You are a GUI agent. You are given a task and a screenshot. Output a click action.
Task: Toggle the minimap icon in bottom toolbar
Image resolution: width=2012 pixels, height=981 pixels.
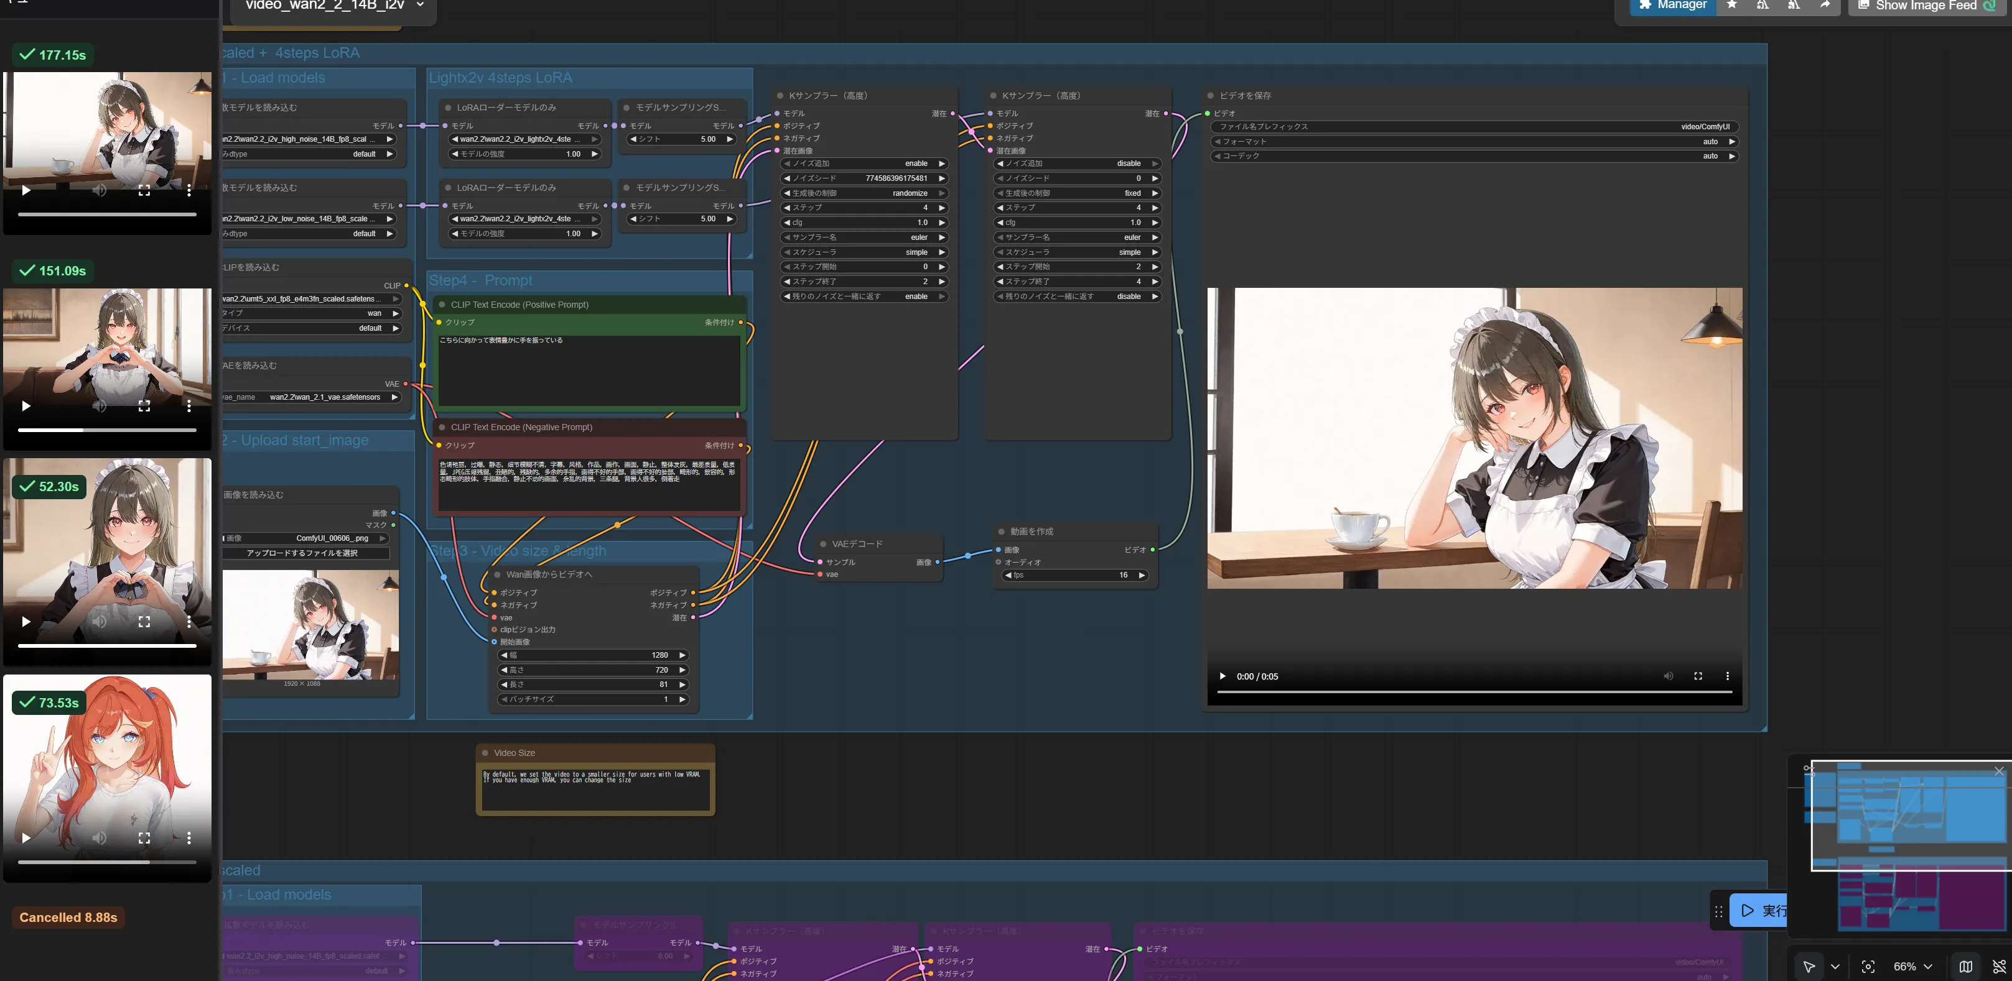point(1965,966)
